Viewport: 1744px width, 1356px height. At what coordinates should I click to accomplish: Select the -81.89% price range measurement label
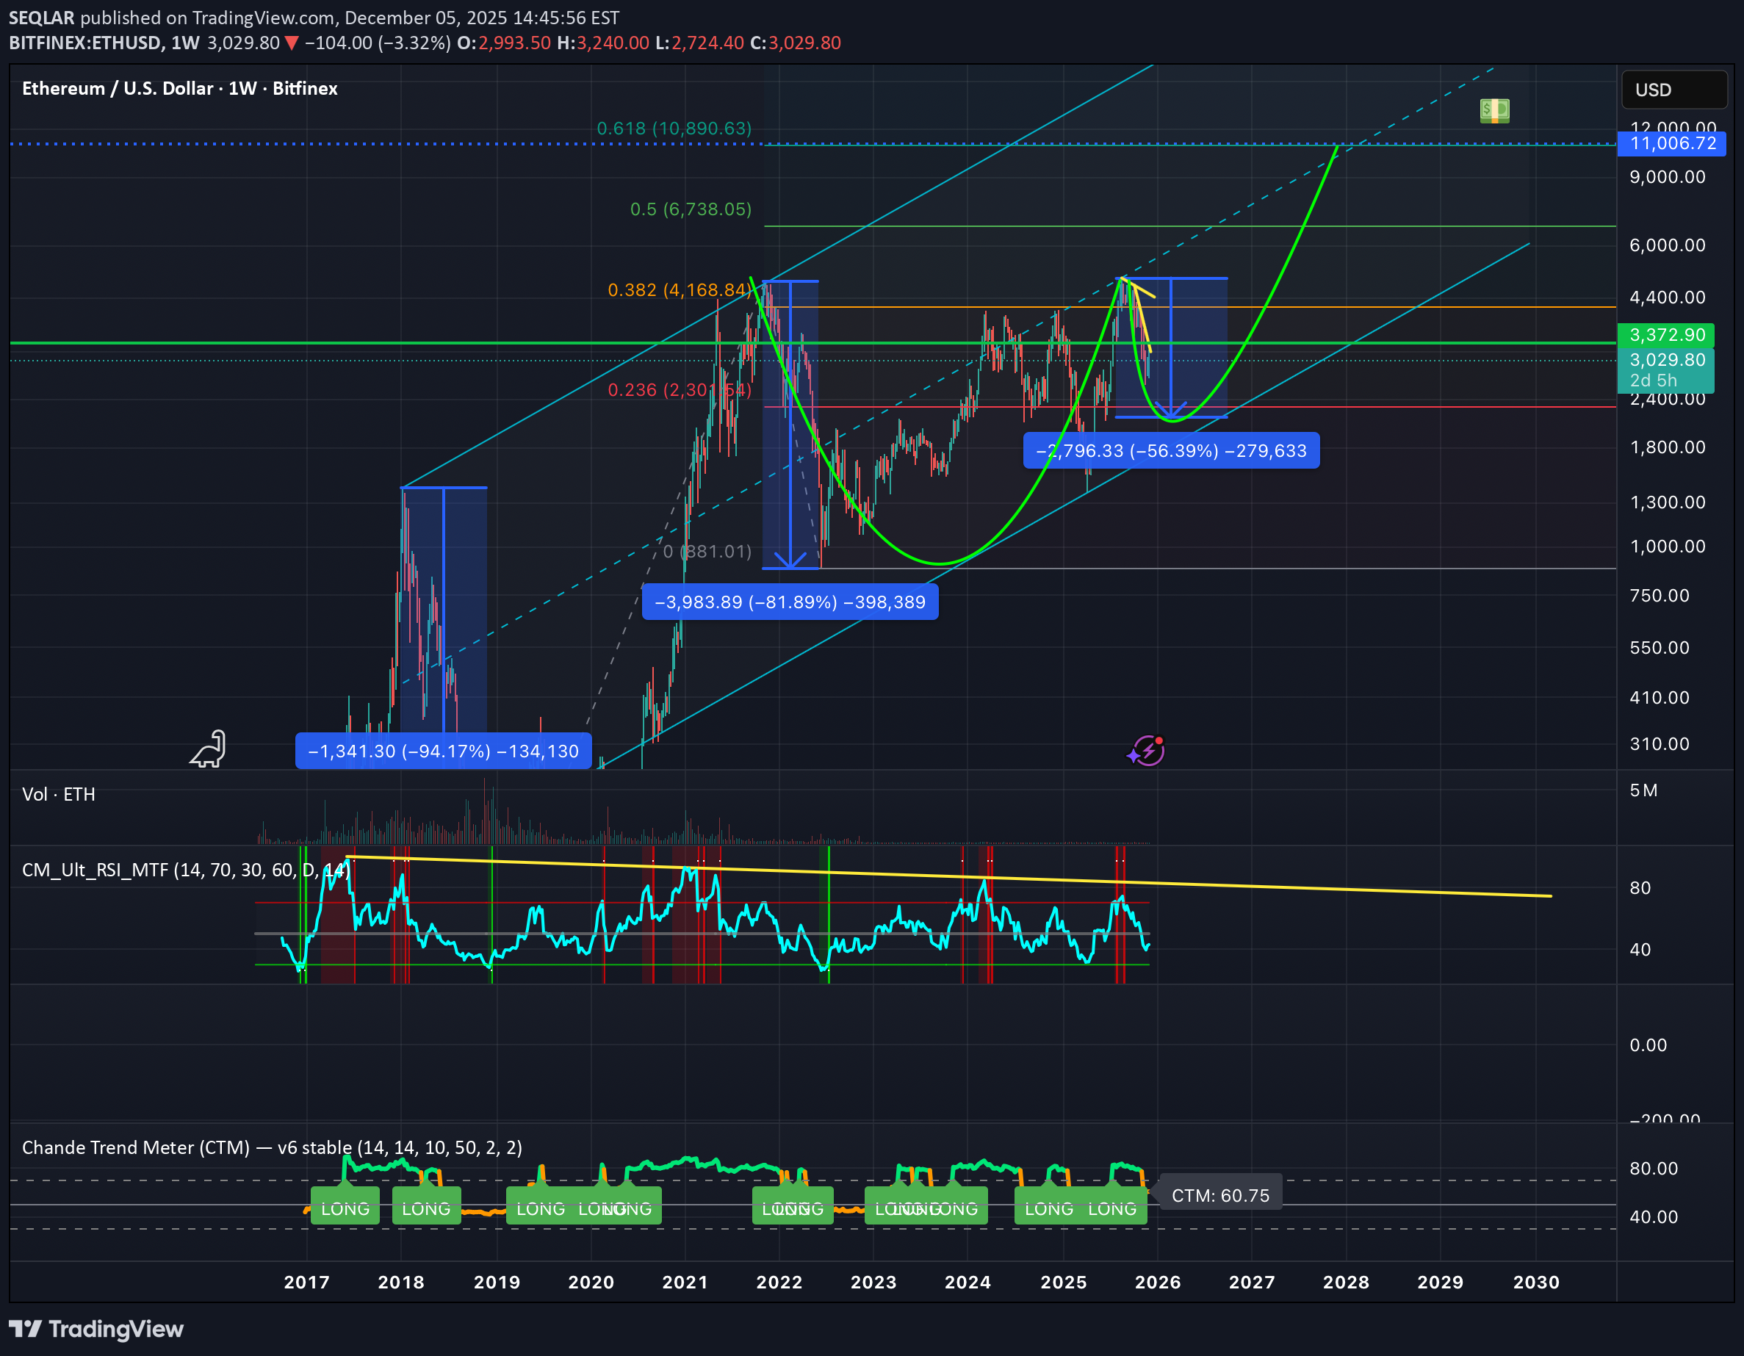click(x=789, y=602)
